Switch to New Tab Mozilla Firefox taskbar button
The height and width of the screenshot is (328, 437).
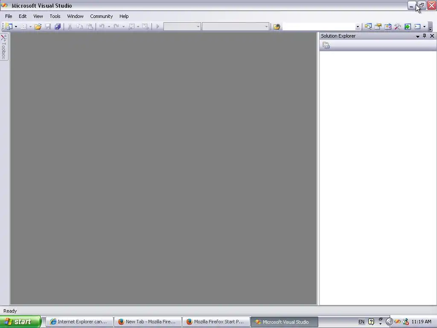tap(148, 322)
